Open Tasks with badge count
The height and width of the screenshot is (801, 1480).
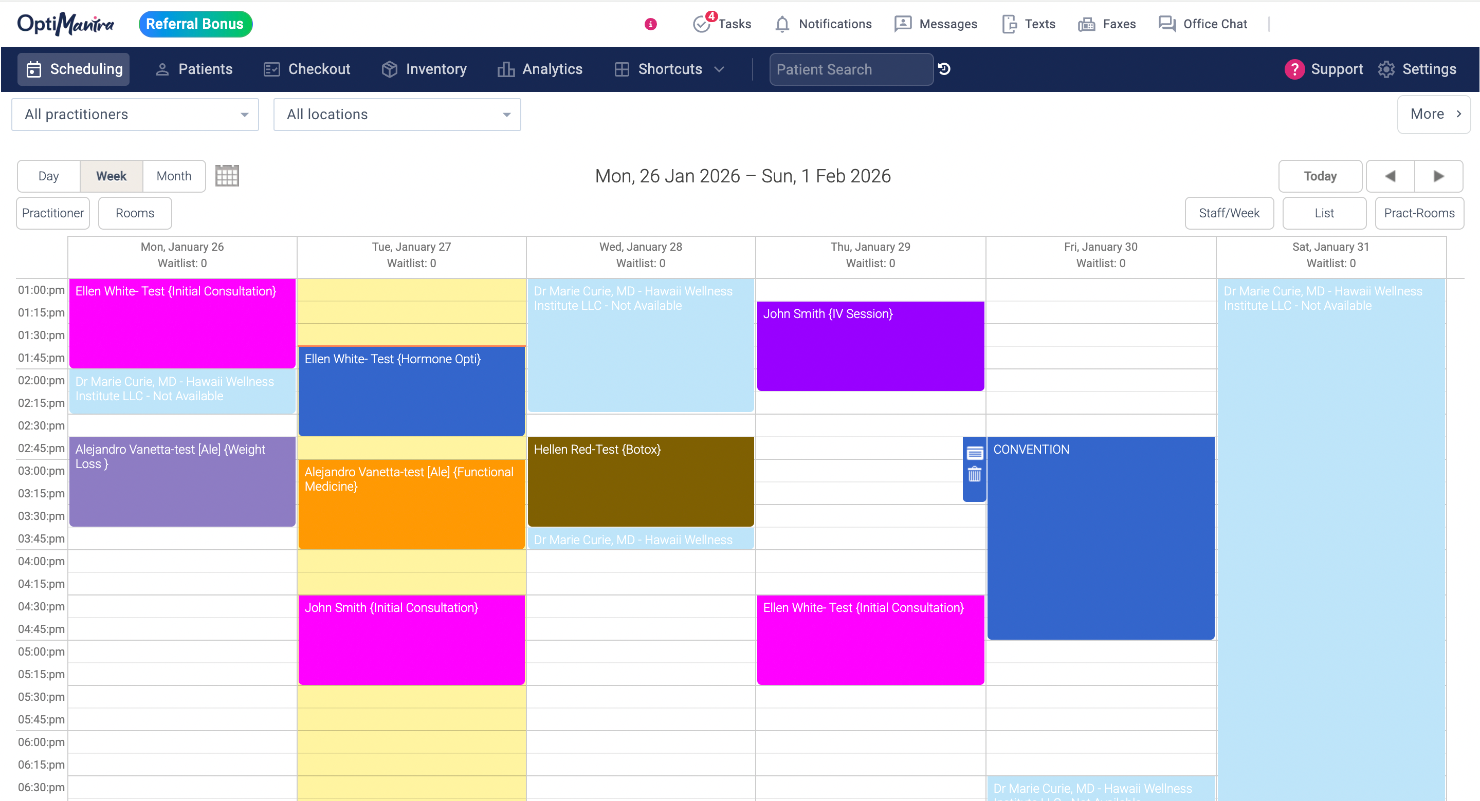click(722, 24)
